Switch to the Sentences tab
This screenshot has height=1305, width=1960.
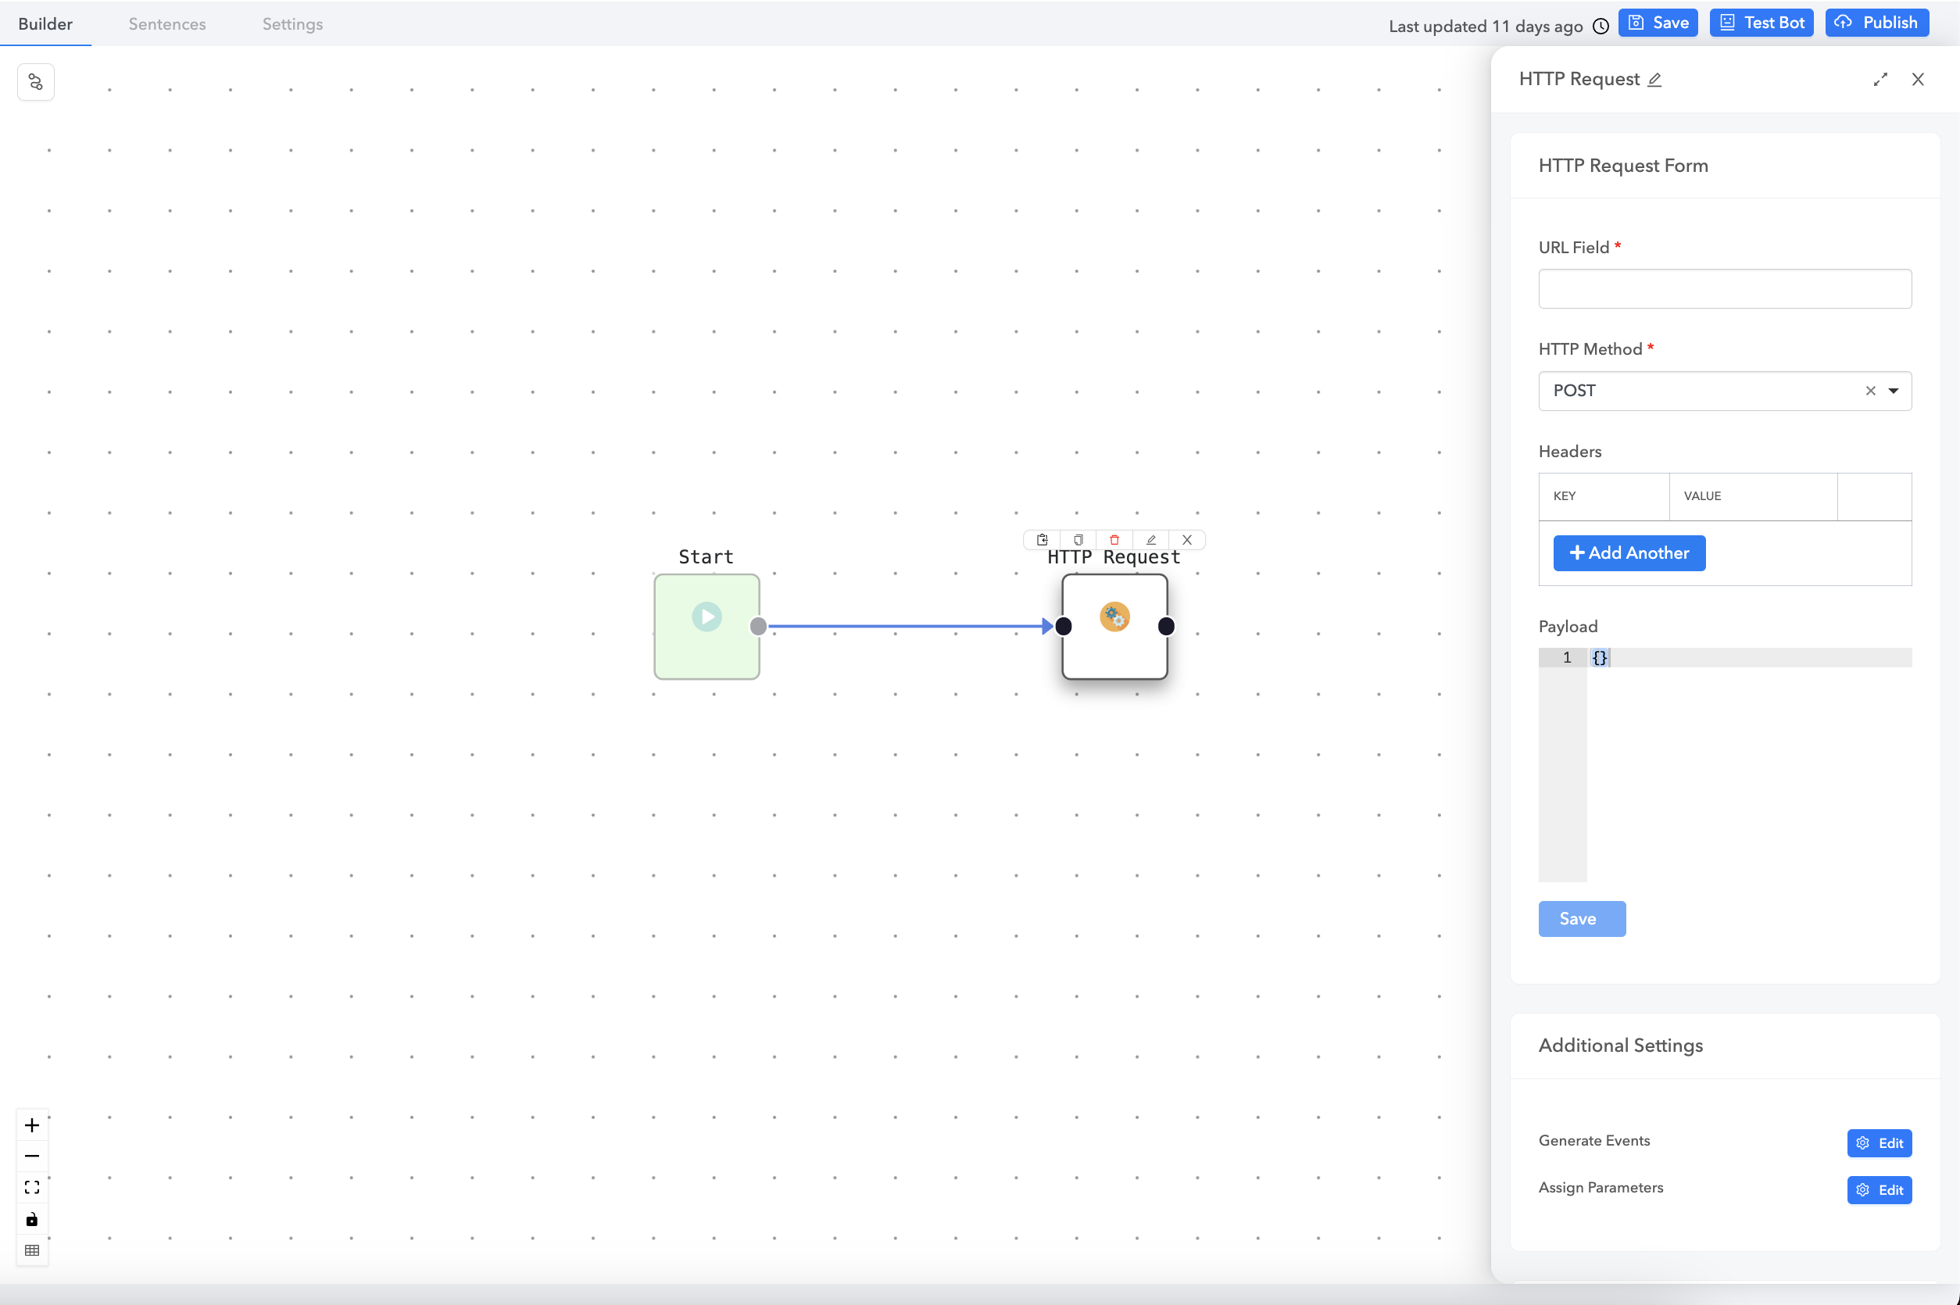(x=167, y=24)
